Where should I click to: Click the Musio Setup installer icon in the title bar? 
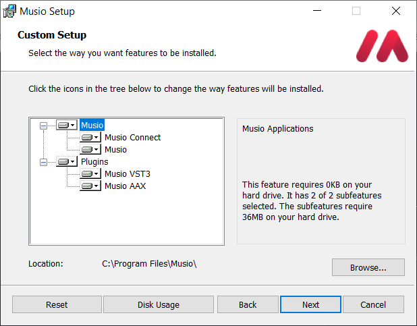[9, 11]
